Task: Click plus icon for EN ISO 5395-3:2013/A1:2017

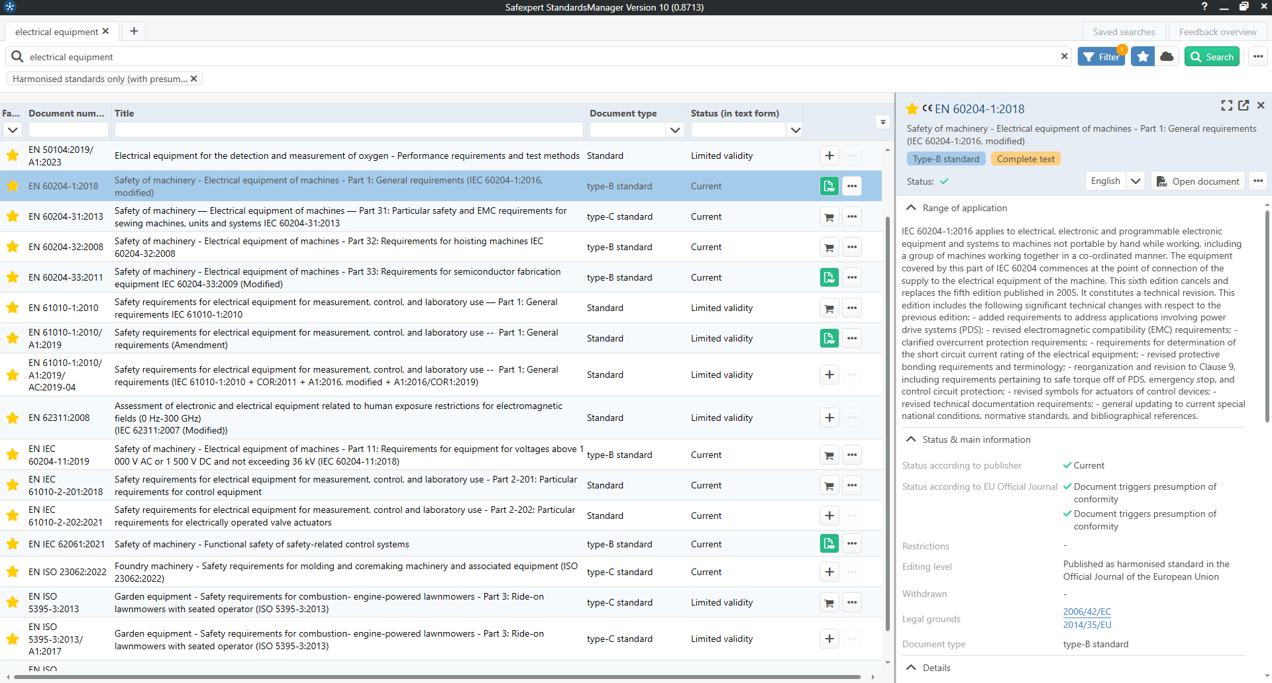Action: point(829,639)
